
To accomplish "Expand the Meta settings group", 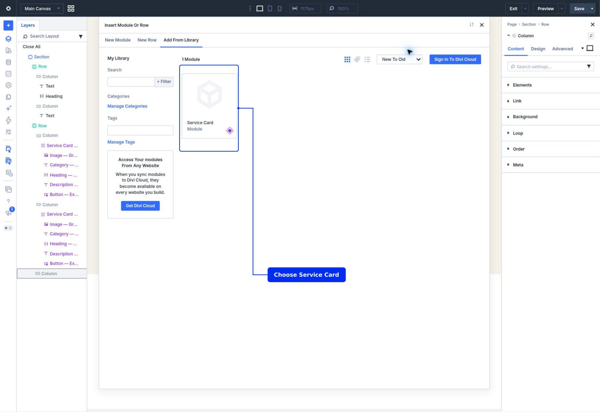I will click(551, 165).
